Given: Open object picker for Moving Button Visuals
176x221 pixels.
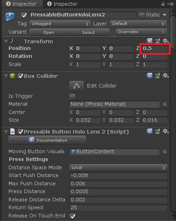Looking at the screenshot, I should coord(165,151).
